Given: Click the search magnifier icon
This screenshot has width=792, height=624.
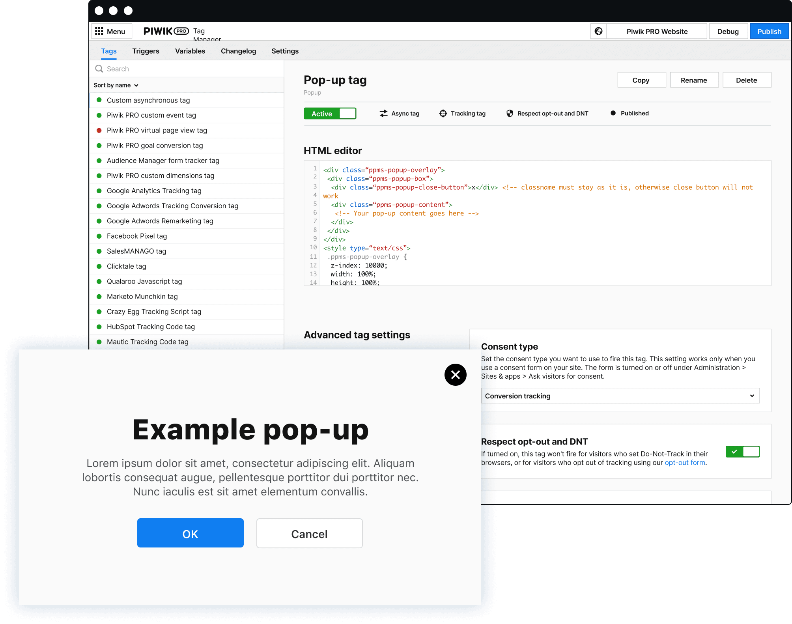Looking at the screenshot, I should click(99, 68).
